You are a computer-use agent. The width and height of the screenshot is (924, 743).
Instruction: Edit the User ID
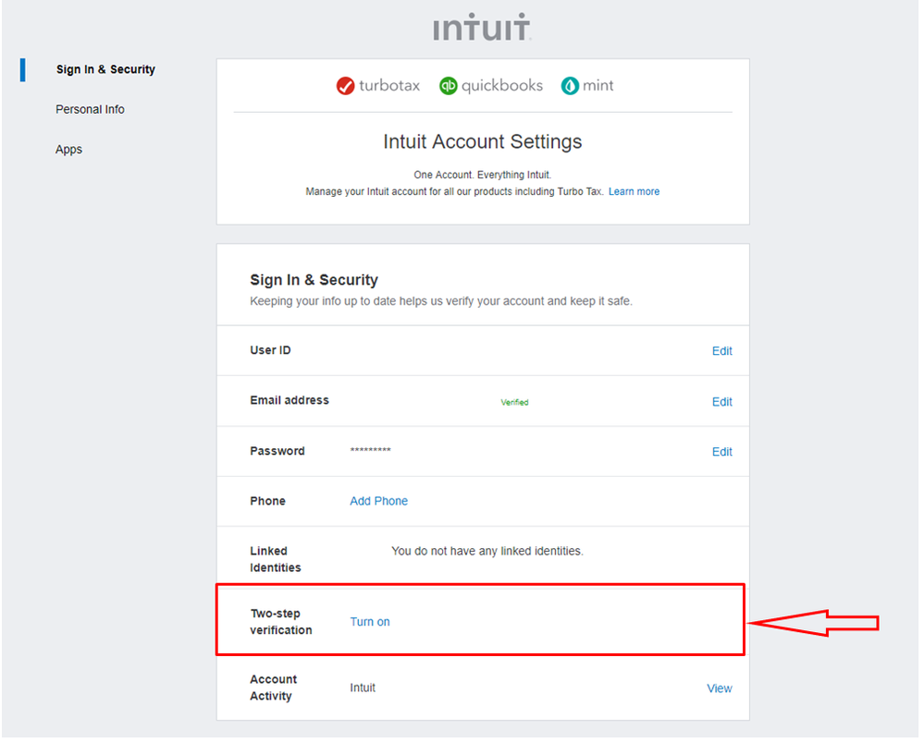coord(721,351)
